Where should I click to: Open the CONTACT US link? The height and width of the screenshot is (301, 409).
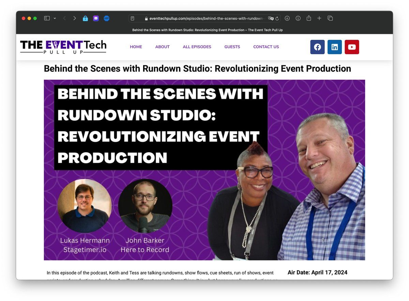click(x=266, y=47)
